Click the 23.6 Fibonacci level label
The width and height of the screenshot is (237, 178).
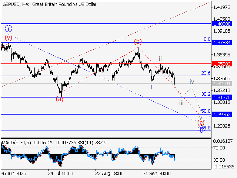pyautogui.click(x=206, y=73)
